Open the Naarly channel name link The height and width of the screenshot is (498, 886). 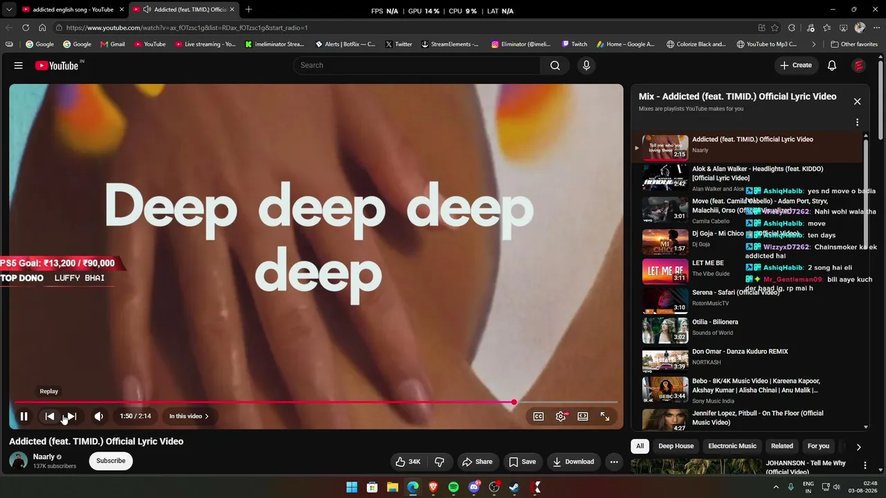[44, 457]
